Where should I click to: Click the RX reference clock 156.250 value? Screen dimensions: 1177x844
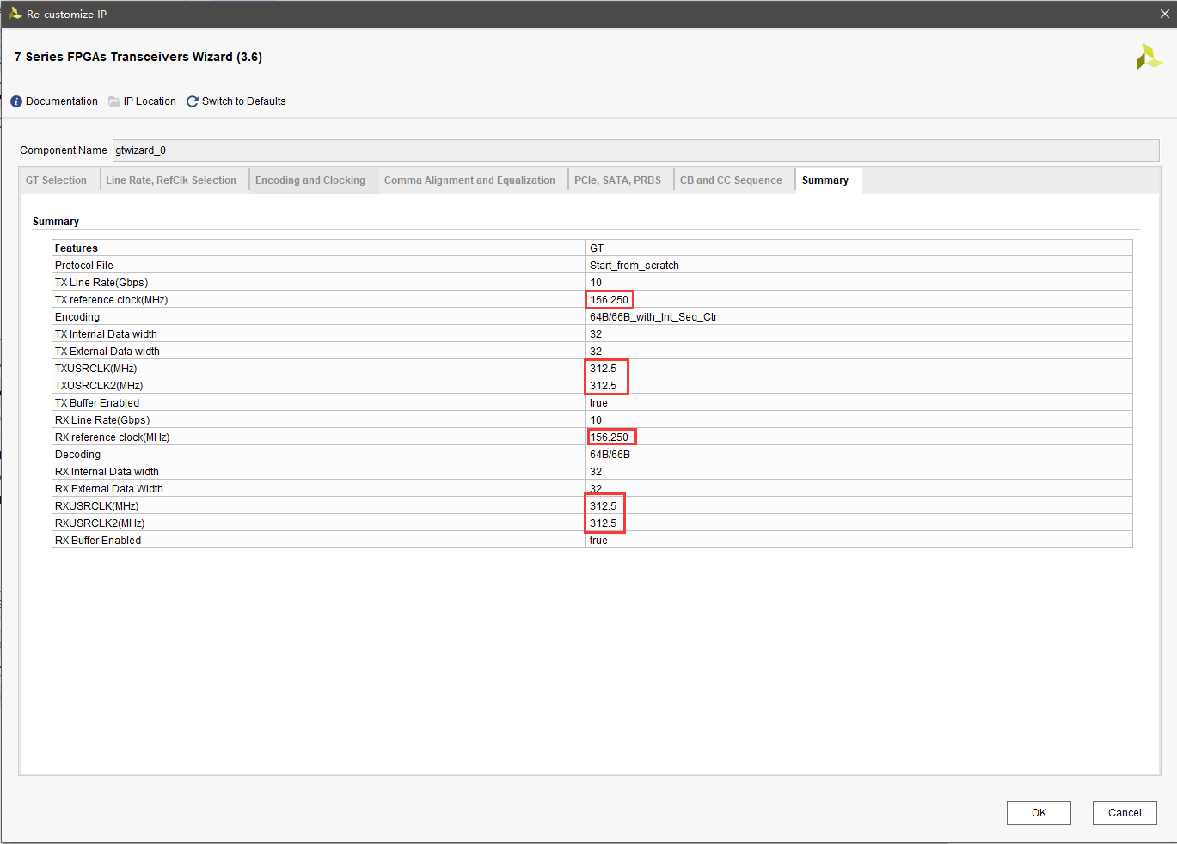tap(610, 437)
